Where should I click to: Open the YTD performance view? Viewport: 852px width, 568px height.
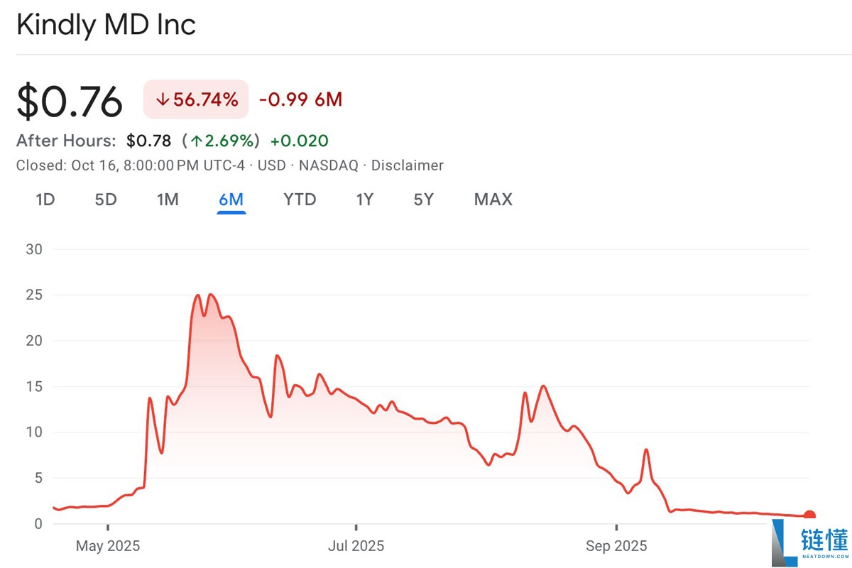[x=300, y=200]
